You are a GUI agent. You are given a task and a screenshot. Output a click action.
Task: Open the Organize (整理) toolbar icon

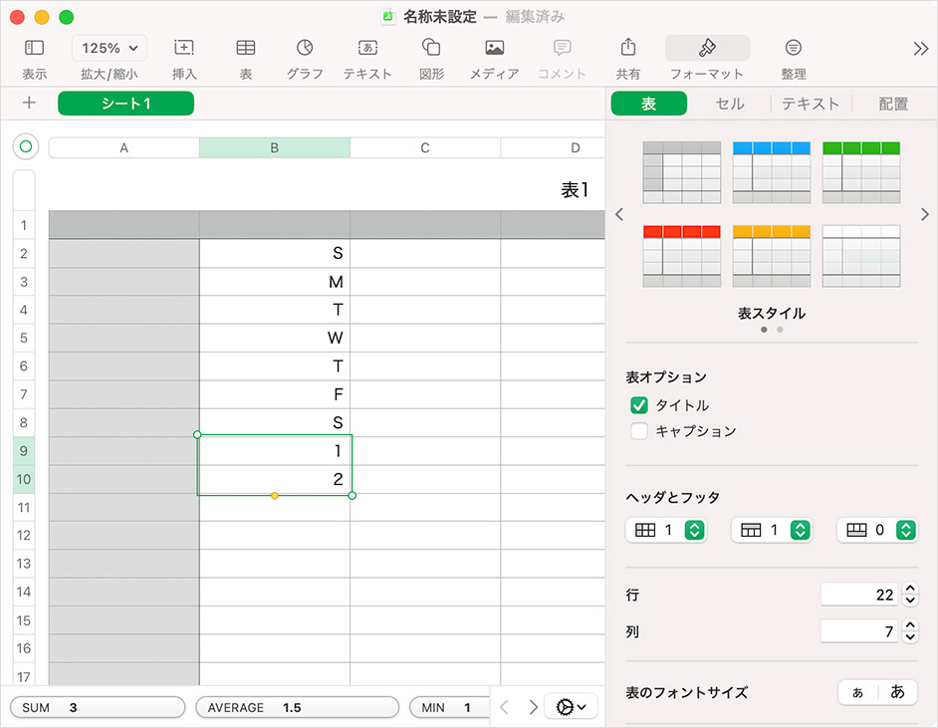(x=794, y=48)
